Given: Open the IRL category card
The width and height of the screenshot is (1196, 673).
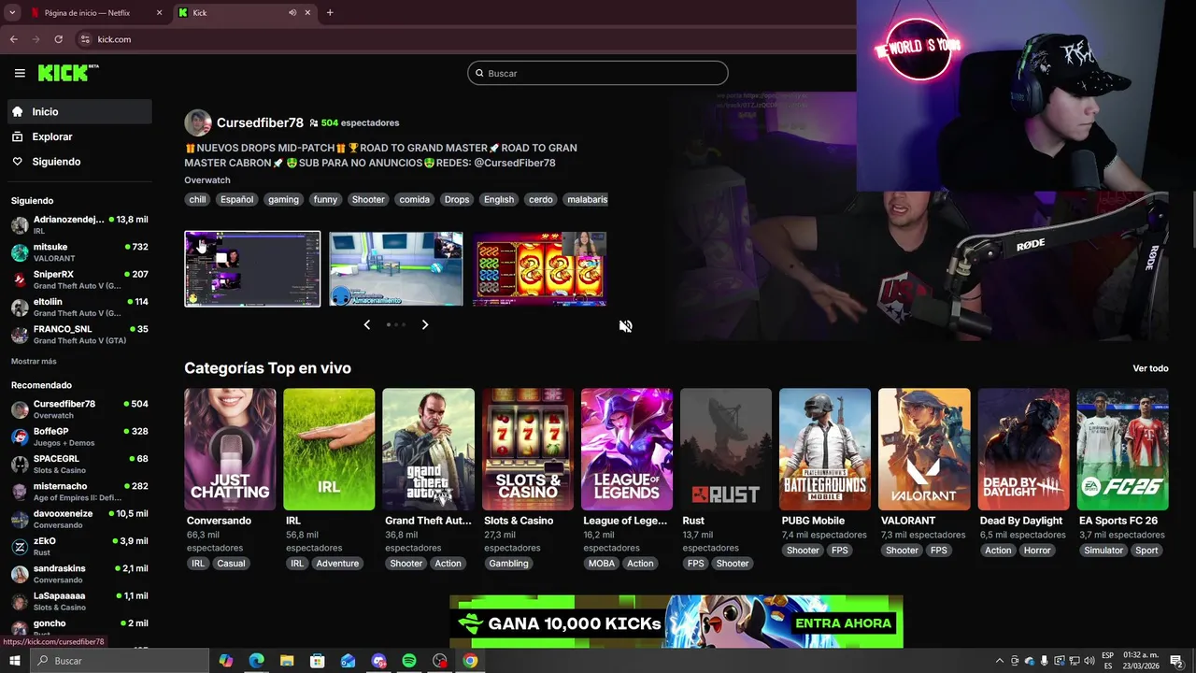Looking at the screenshot, I should click(329, 450).
